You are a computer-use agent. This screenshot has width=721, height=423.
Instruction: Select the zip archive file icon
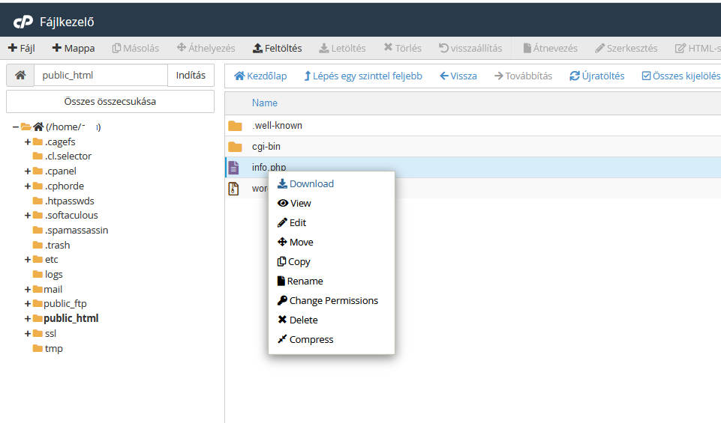[233, 189]
